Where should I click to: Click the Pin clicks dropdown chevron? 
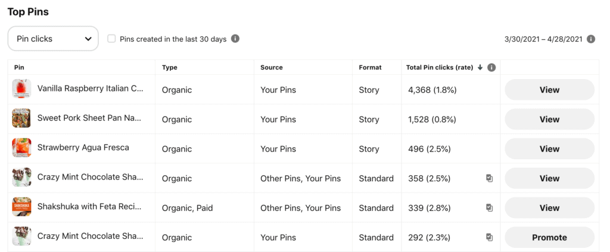click(88, 39)
